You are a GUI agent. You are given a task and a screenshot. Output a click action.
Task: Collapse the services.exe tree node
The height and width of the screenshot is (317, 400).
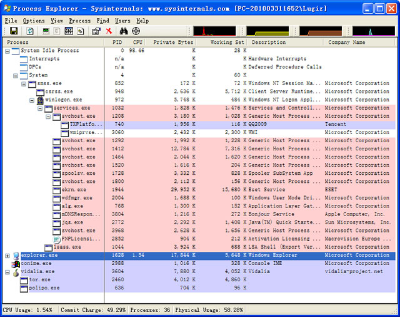40,108
